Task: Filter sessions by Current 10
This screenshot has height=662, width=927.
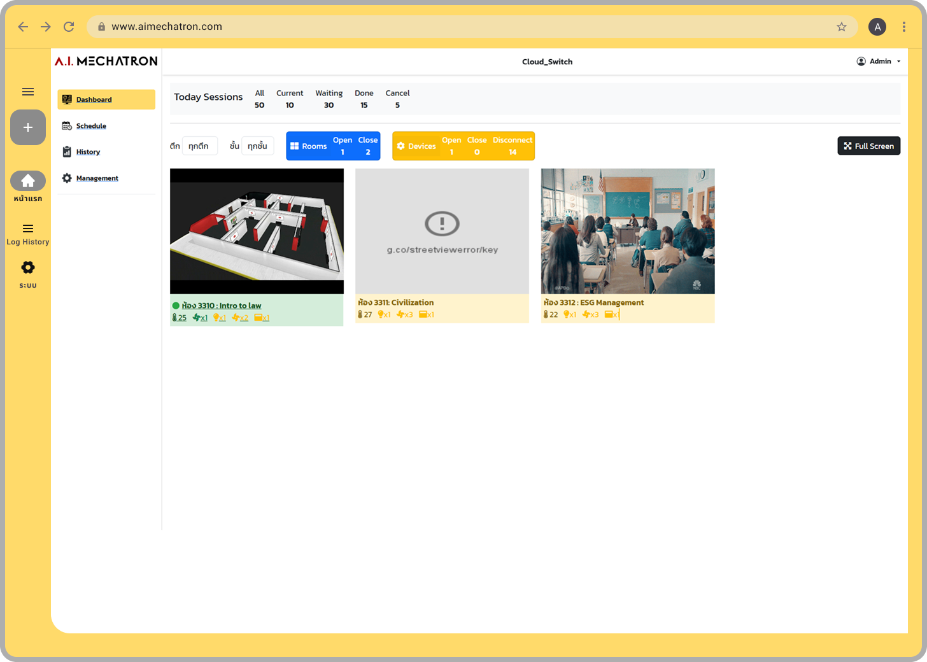Action: (290, 99)
